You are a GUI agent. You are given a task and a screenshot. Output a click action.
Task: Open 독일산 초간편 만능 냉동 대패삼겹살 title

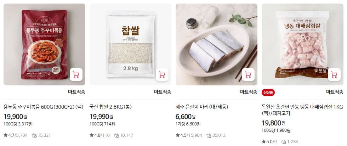point(302,110)
